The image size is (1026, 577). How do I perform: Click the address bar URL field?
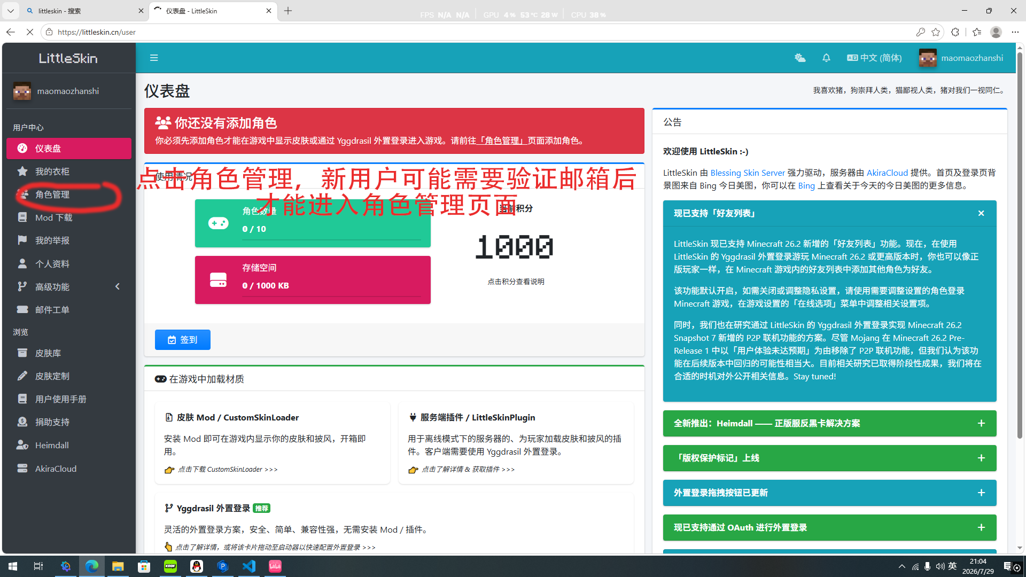tap(481, 32)
